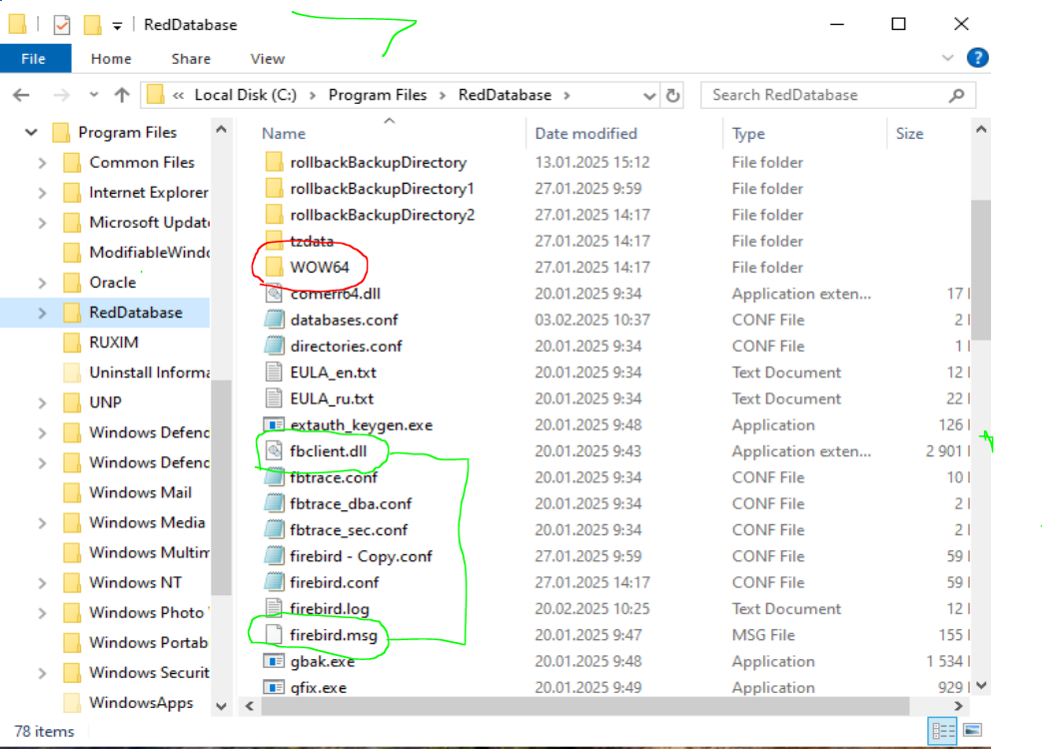Screen dimensions: 1042x749
Task: Select the directories.conf file icon
Action: coord(274,346)
